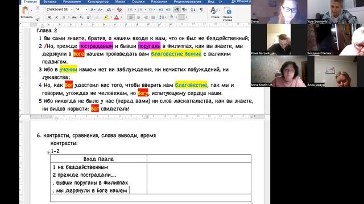Toggle strikethrough with the abc button
Viewport: 364px width, 204px height.
[74, 18]
